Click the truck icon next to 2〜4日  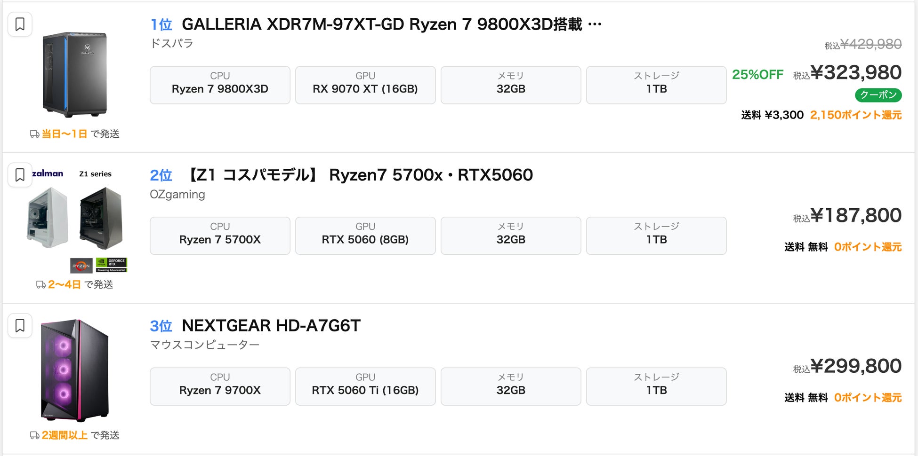point(40,285)
